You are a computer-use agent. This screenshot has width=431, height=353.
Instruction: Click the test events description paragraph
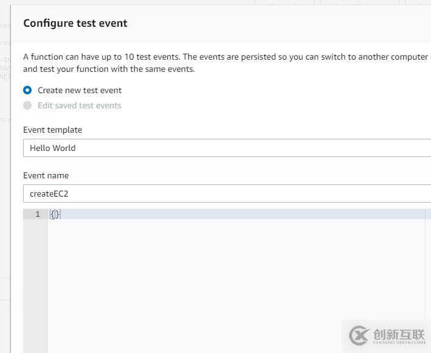click(227, 63)
